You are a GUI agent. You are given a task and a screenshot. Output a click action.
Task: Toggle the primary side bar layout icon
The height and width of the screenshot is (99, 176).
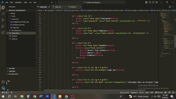147,2
